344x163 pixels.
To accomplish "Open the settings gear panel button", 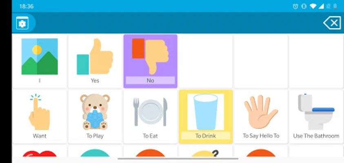I will (22, 23).
